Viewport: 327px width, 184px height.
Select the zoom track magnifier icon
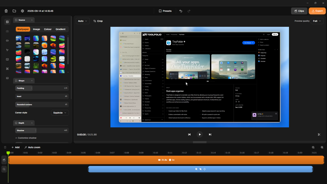point(4,169)
